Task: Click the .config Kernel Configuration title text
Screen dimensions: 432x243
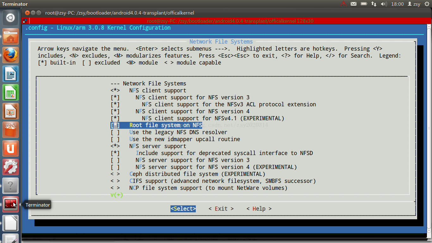Action: [x=98, y=28]
